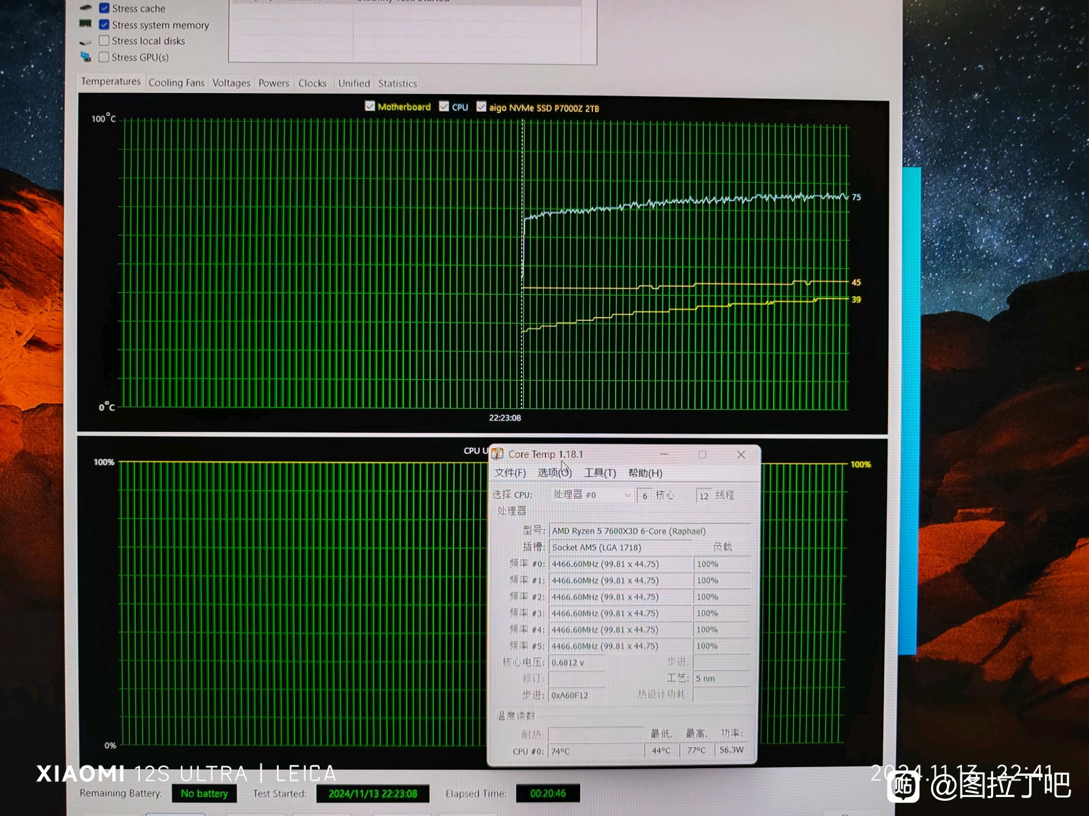Switch to the Temperatures tab
The height and width of the screenshot is (816, 1089).
click(x=111, y=82)
